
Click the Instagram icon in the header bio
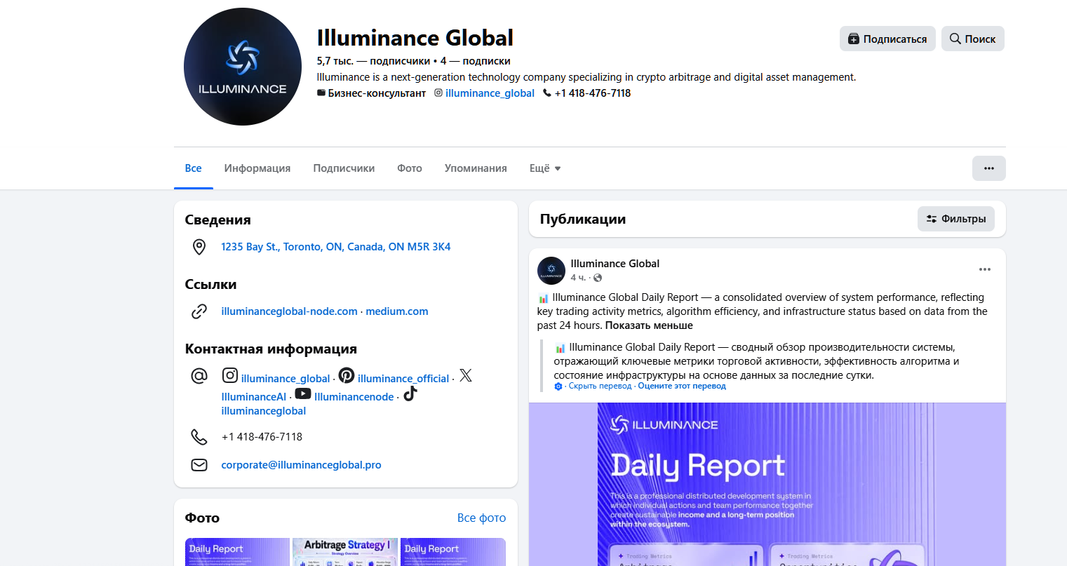438,93
